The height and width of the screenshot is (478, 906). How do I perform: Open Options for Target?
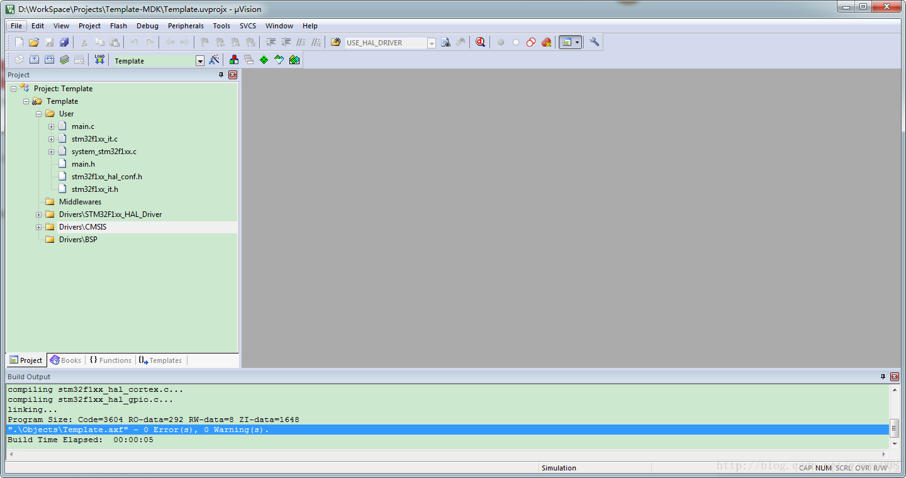(x=214, y=60)
